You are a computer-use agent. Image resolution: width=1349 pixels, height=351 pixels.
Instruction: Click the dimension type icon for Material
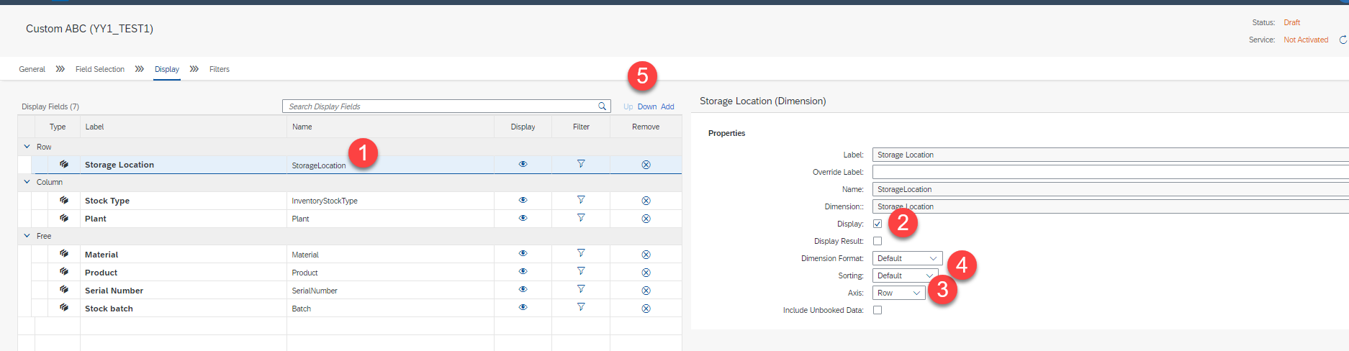point(64,253)
